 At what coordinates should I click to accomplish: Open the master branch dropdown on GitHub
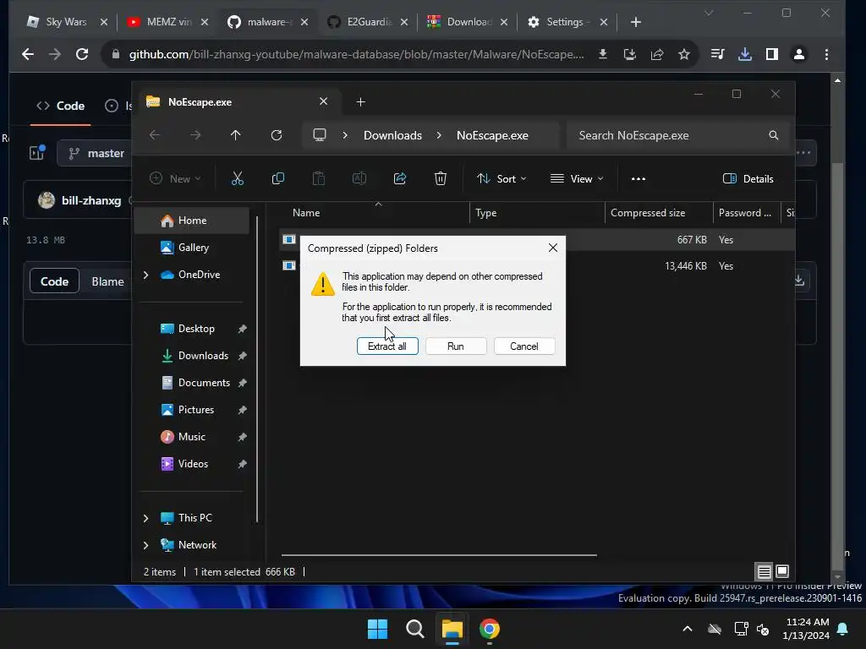click(95, 153)
